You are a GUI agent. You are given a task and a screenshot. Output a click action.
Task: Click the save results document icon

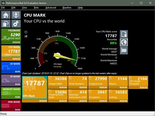click(x=124, y=34)
